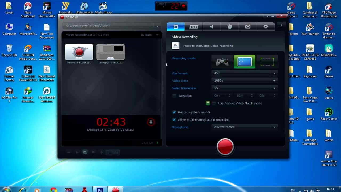Open the 'by date' sort dropdown
Viewport: 341px width, 192px height.
click(149, 35)
